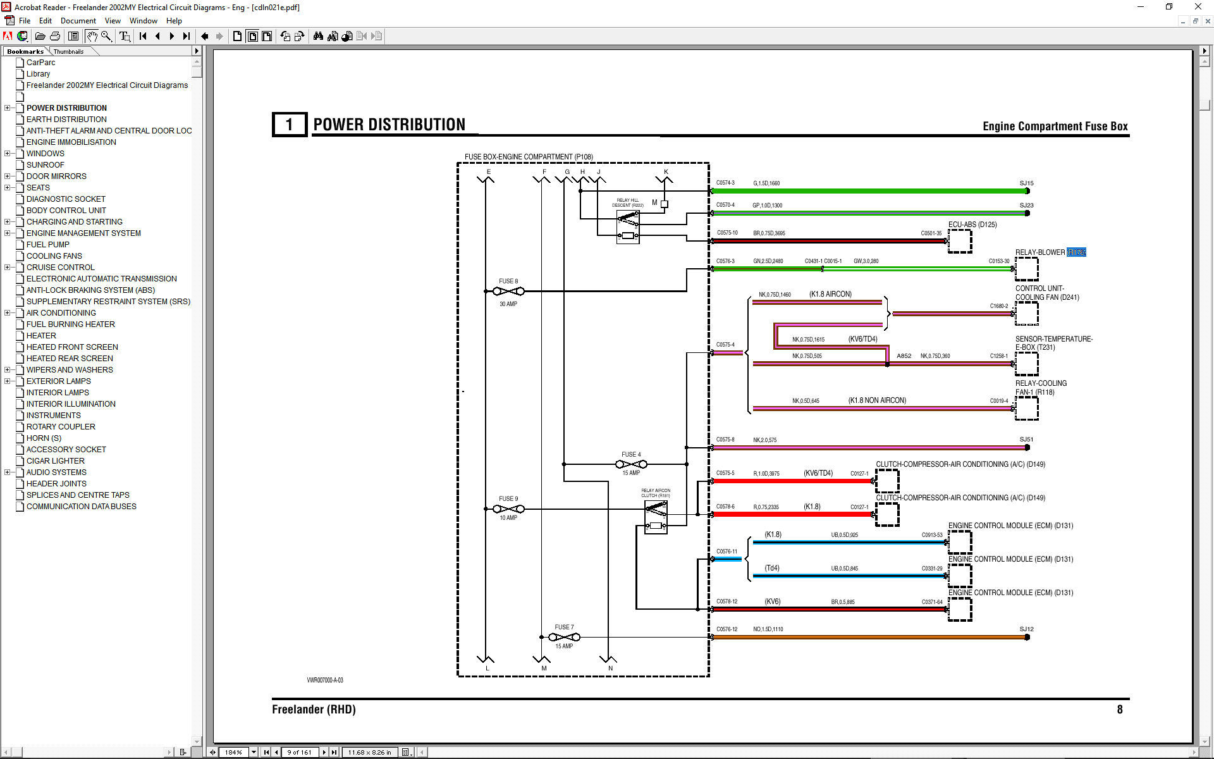This screenshot has height=759, width=1214.
Task: Expand the EXTERIOR LAMPS bookmark
Action: pyautogui.click(x=7, y=381)
